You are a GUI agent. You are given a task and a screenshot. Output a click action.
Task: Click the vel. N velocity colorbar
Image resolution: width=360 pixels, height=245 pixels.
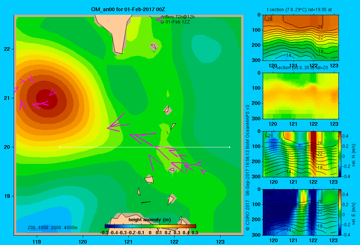click(340, 154)
